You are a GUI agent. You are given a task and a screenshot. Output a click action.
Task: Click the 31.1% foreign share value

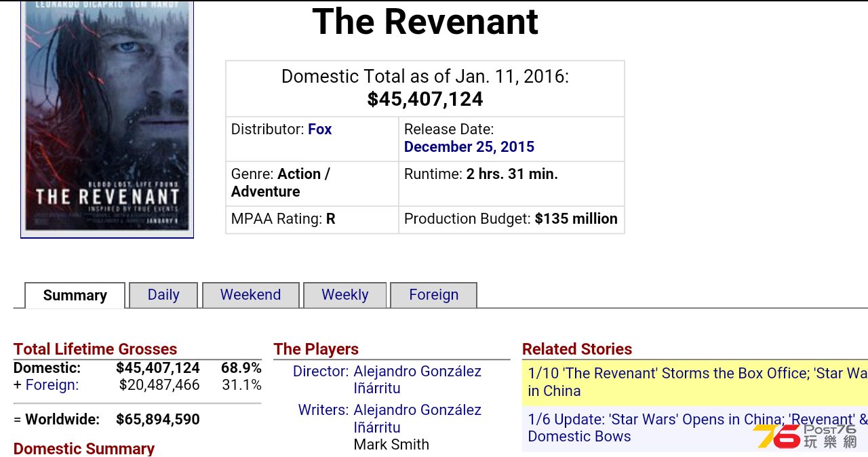242,385
